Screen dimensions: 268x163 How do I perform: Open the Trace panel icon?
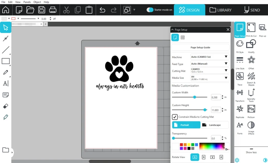pos(240,77)
